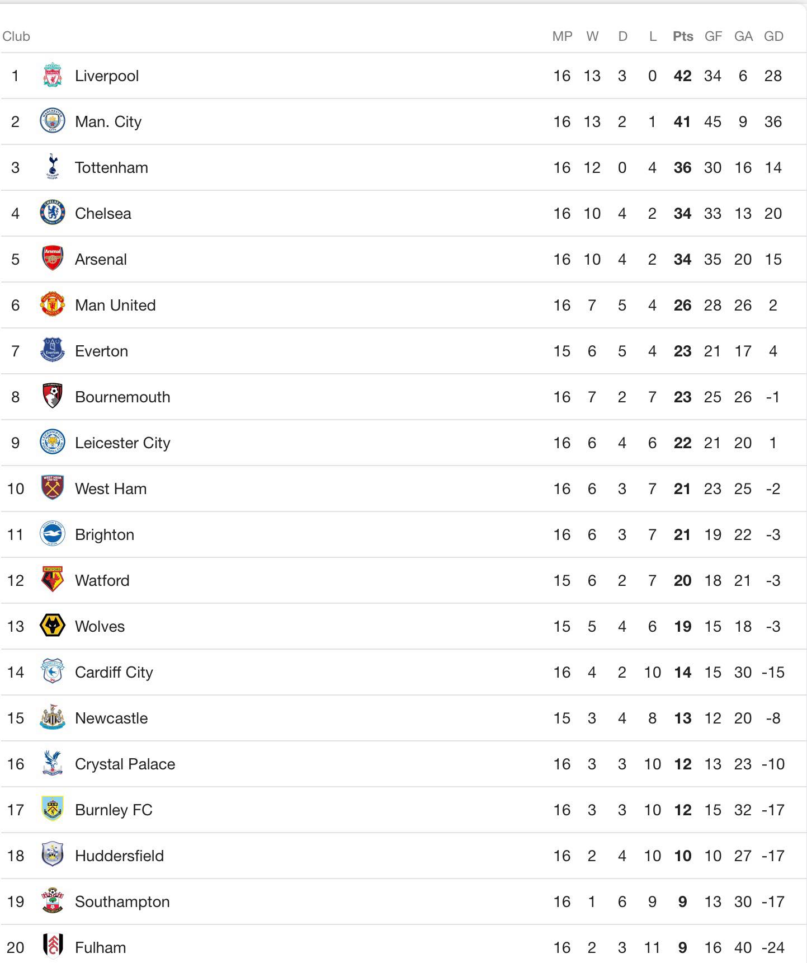Open the Huddersfield team link
The image size is (807, 963).
tap(119, 856)
